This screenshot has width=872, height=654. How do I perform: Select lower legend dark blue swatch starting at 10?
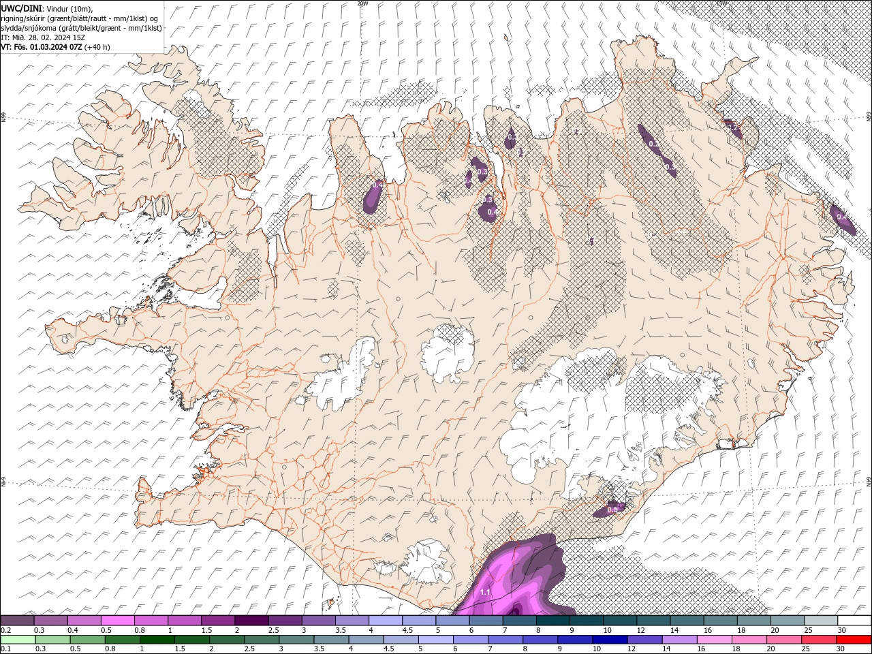[610, 640]
